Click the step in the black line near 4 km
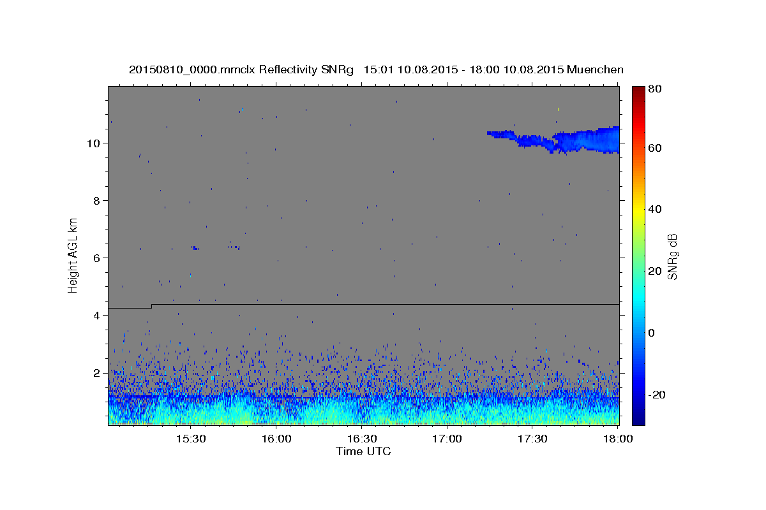The height and width of the screenshot is (510, 766). pyautogui.click(x=151, y=306)
